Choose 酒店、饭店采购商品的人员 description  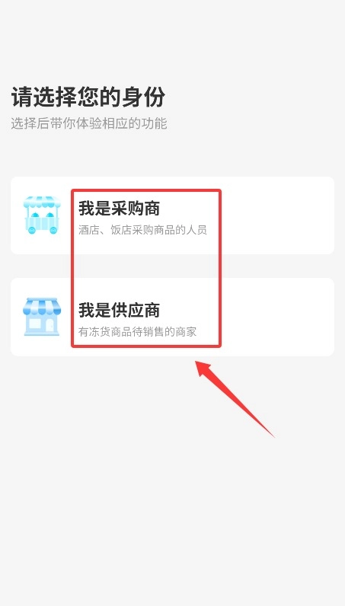coord(142,230)
